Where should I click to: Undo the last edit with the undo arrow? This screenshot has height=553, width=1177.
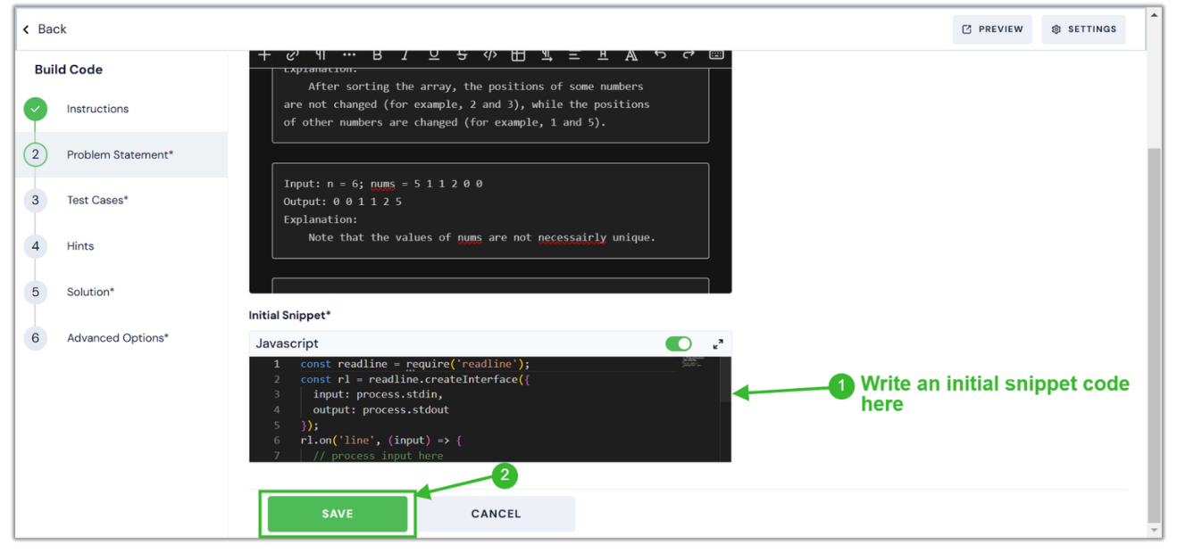[x=660, y=54]
